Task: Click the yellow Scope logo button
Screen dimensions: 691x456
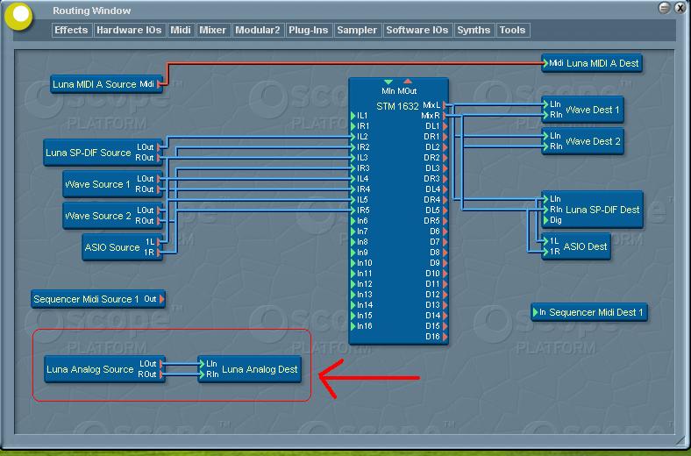Action: [19, 16]
